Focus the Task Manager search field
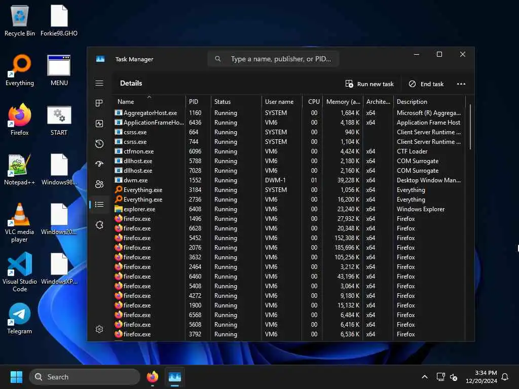This screenshot has width=519, height=389. [x=273, y=59]
